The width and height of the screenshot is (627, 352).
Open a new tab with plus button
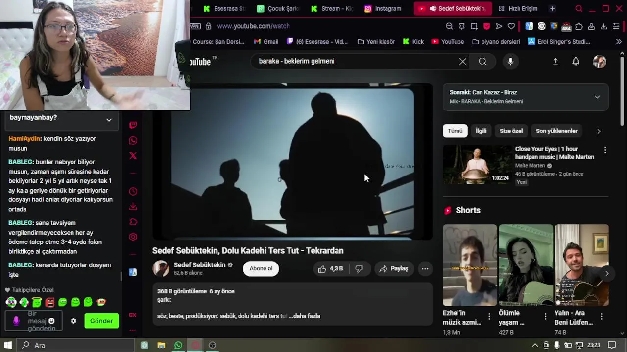[x=552, y=8]
